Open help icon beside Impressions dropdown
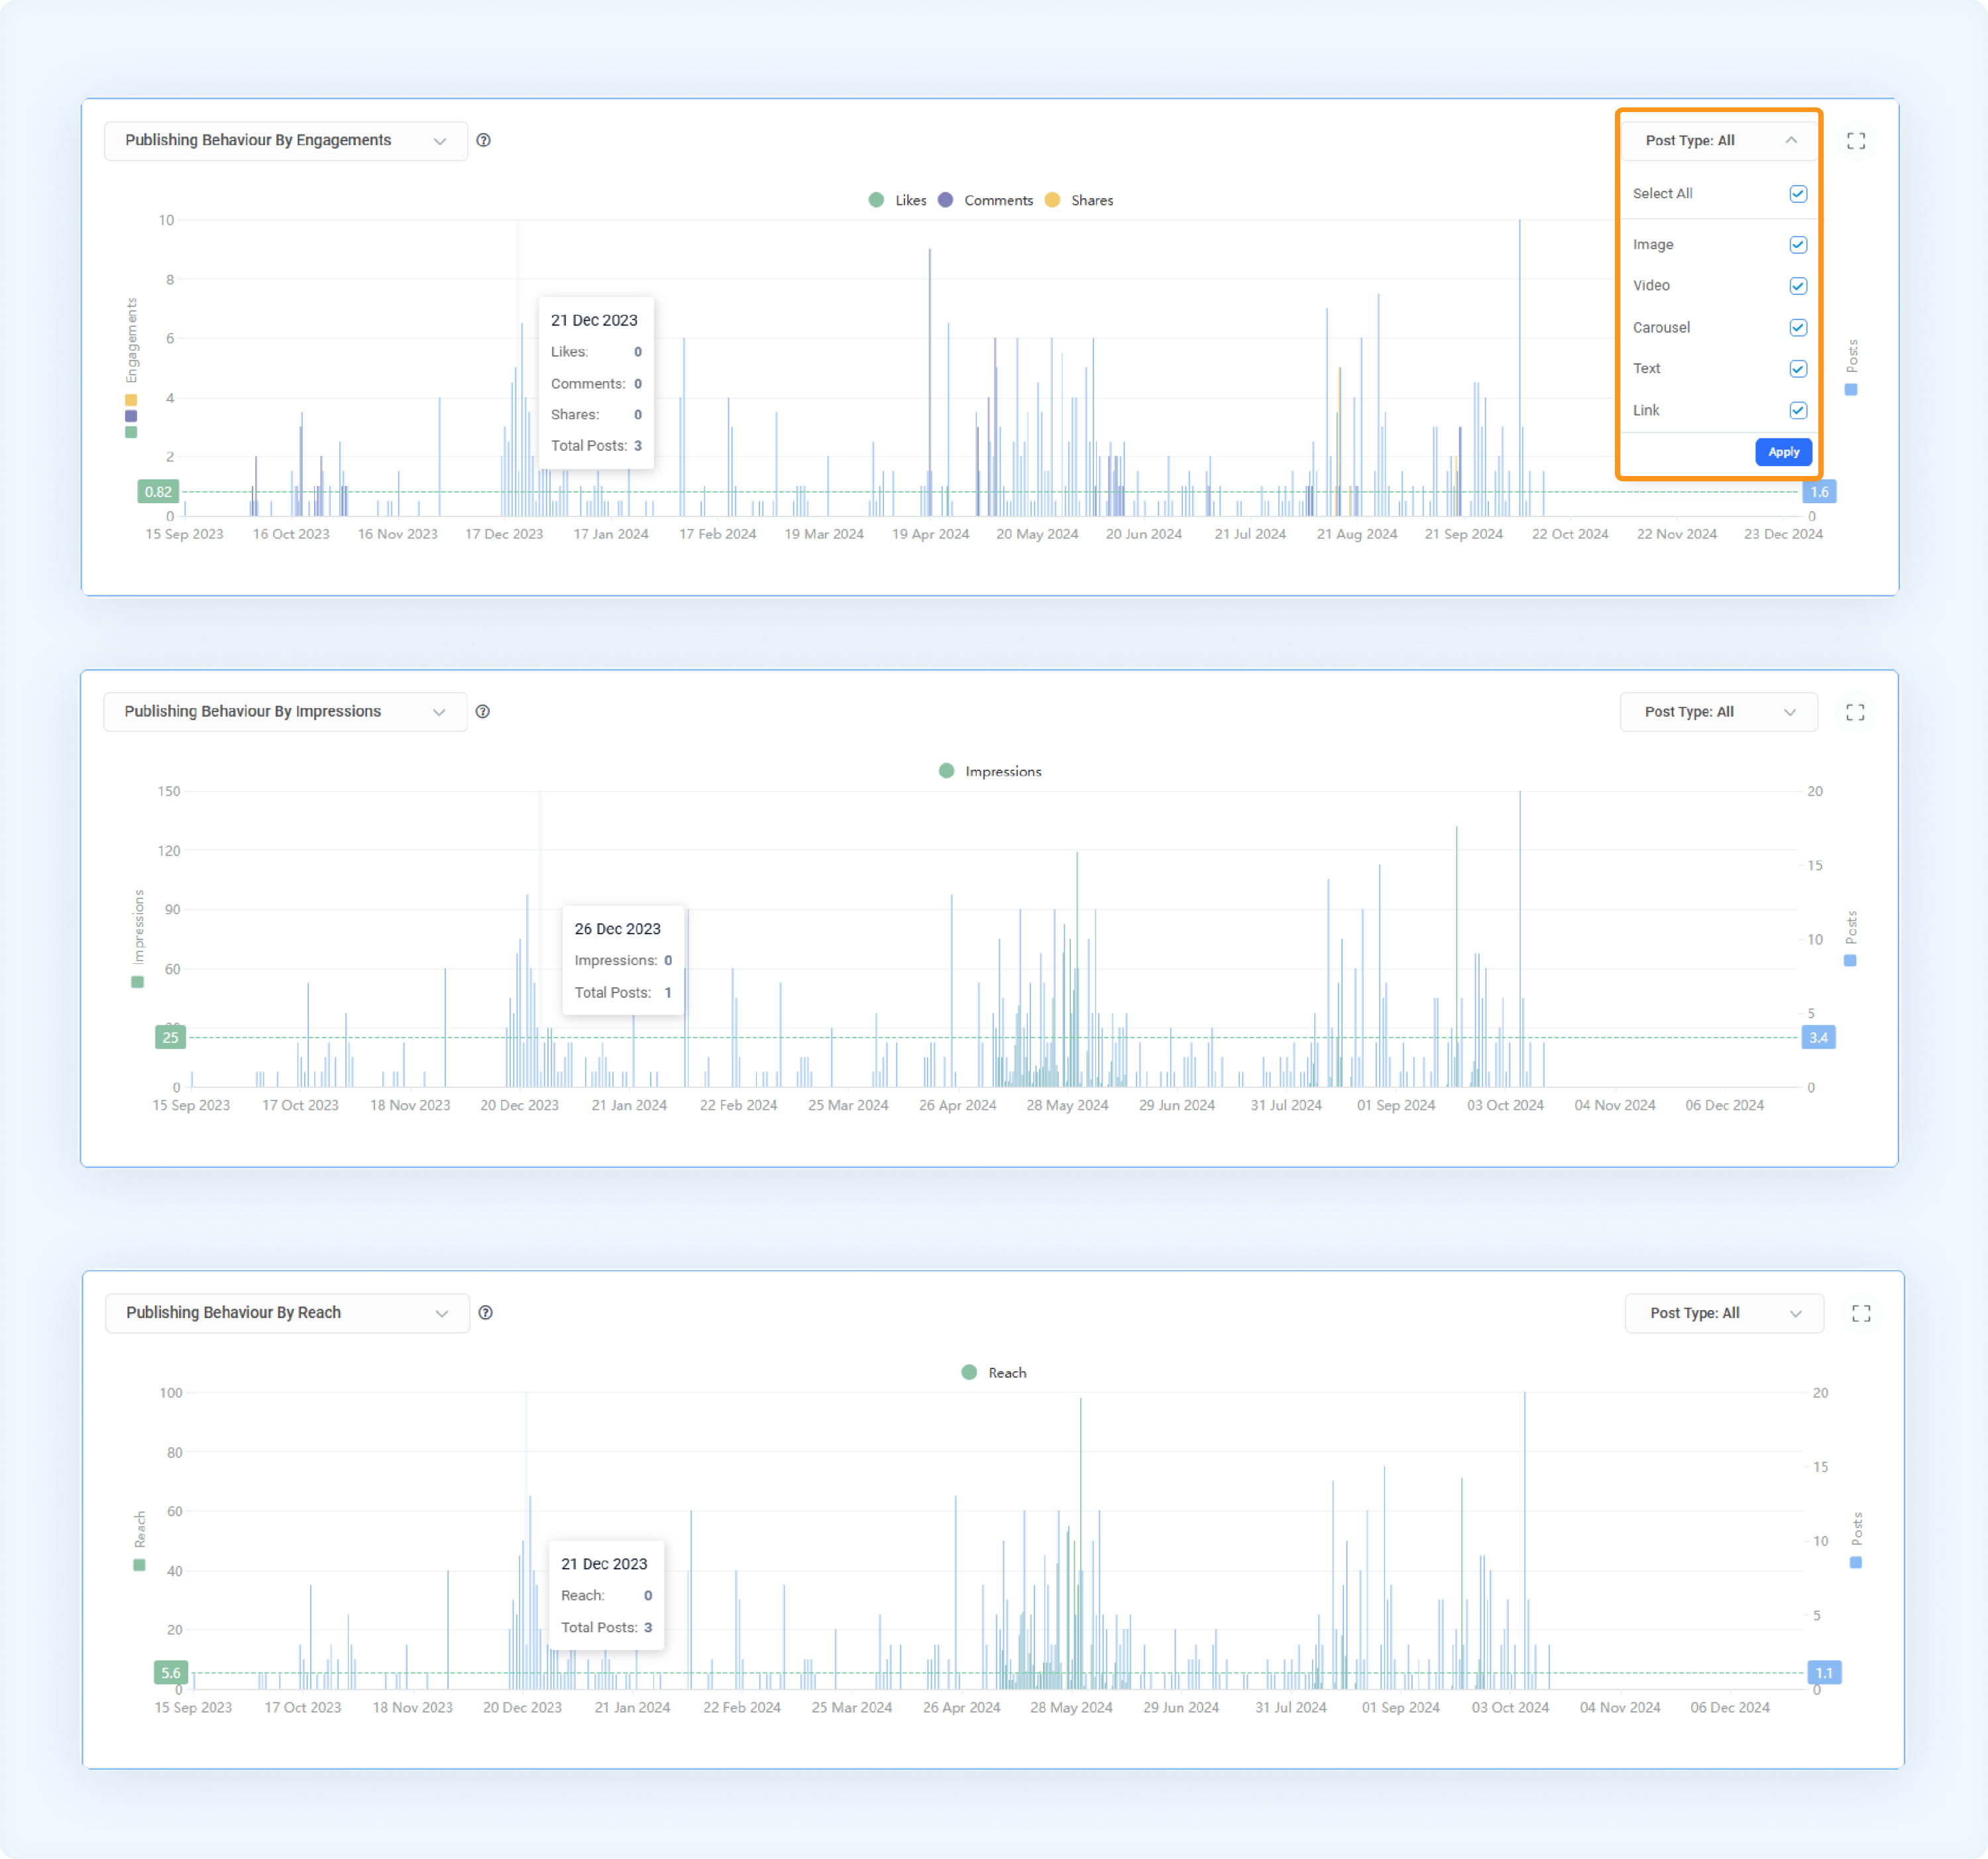Screen dimensions: 1988x1859 [483, 711]
